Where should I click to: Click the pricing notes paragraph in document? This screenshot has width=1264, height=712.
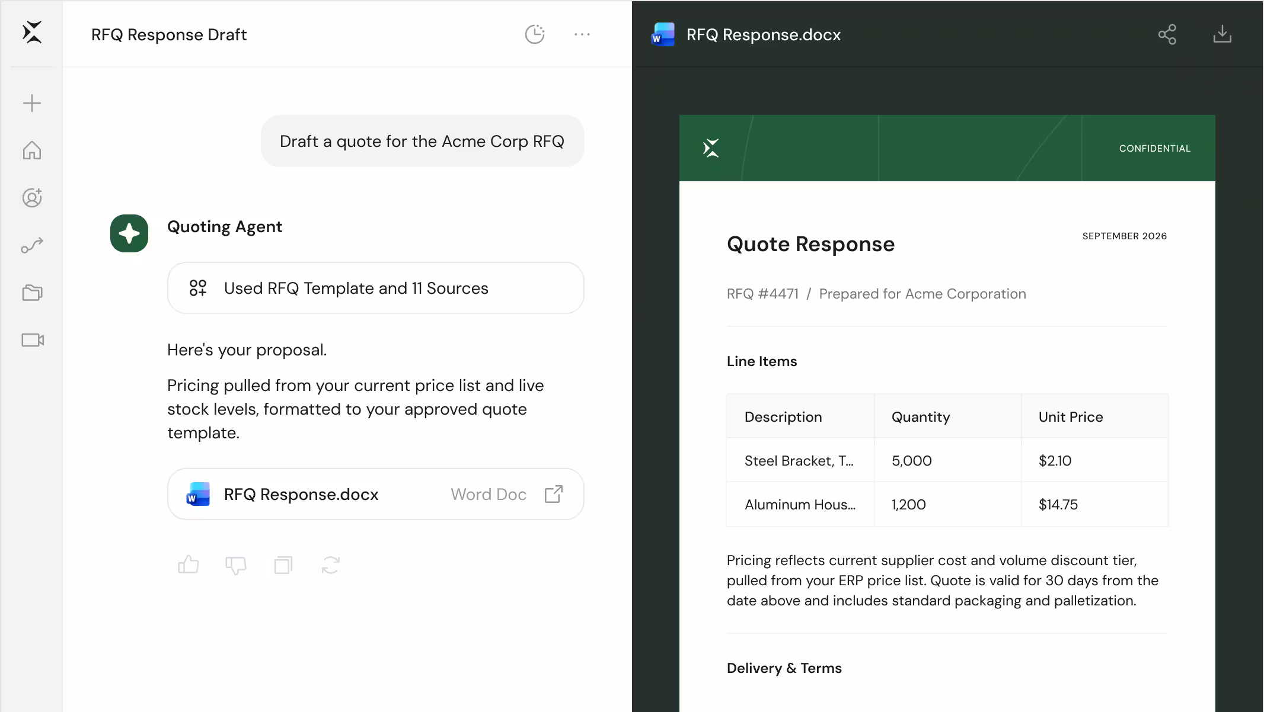(943, 580)
